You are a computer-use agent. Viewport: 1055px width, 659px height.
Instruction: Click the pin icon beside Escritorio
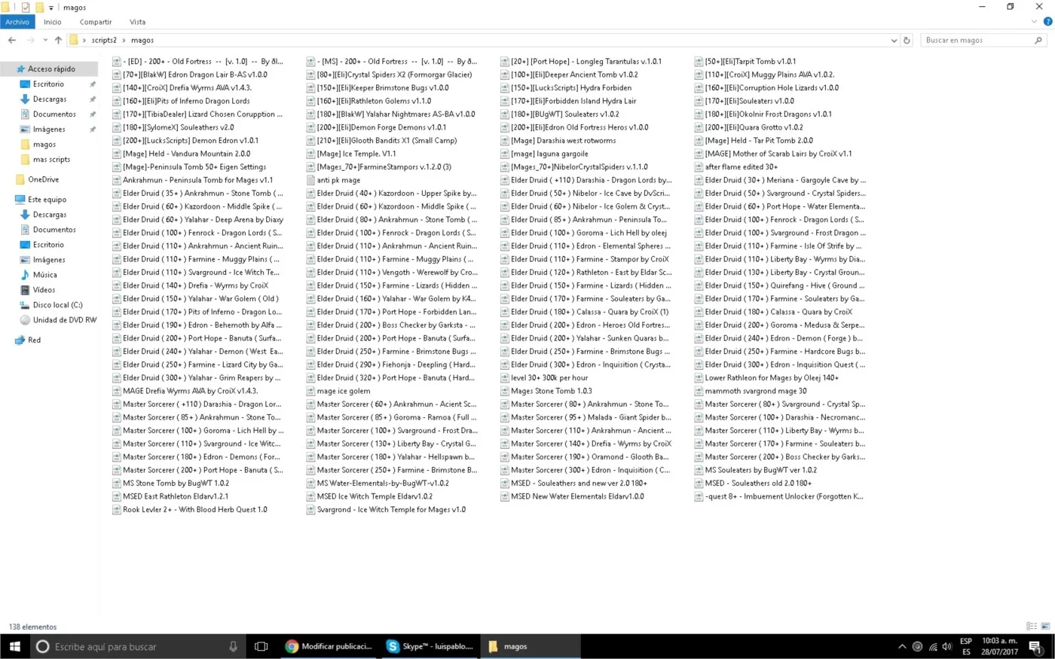pos(93,84)
